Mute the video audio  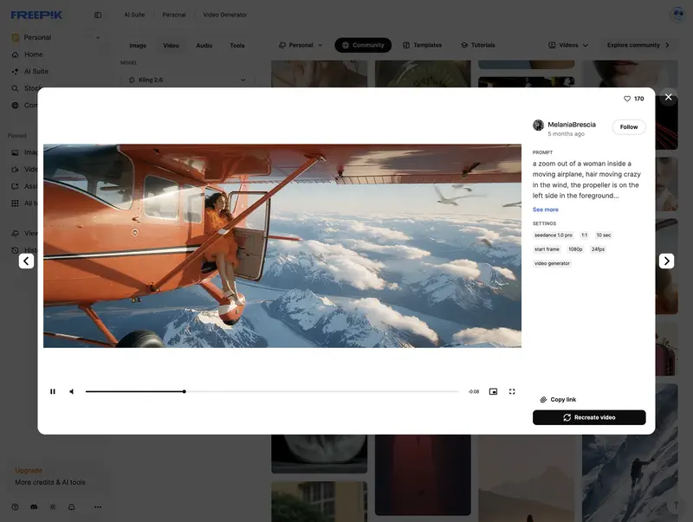(x=70, y=390)
